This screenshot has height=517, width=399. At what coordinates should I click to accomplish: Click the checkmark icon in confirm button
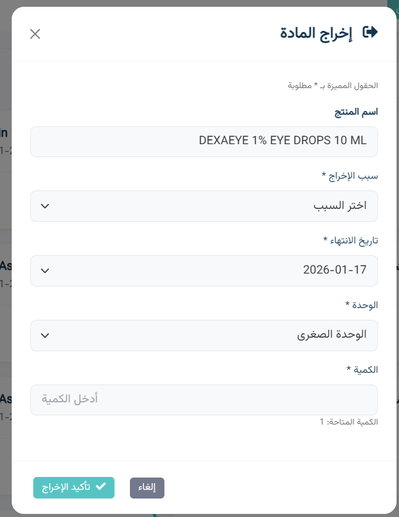point(100,487)
